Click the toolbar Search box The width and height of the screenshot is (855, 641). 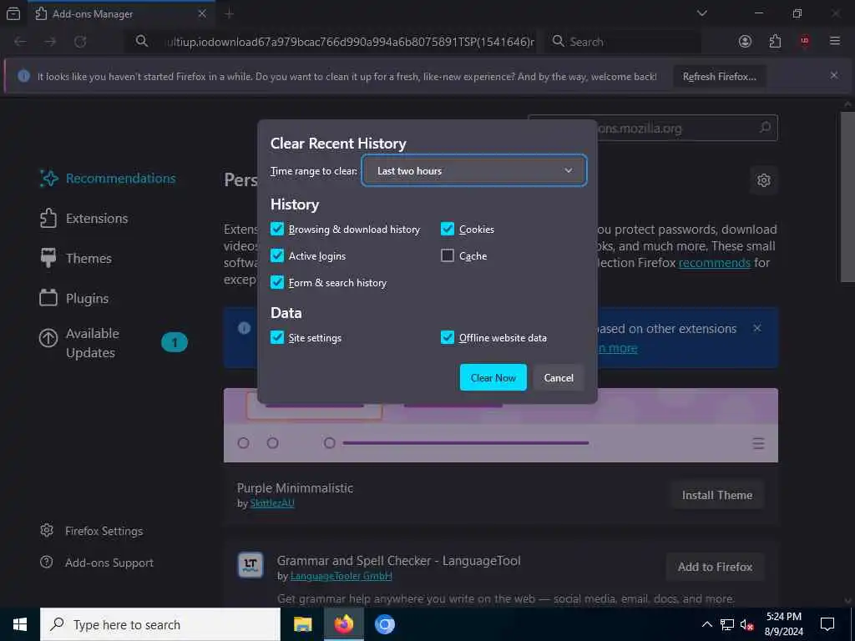point(624,42)
